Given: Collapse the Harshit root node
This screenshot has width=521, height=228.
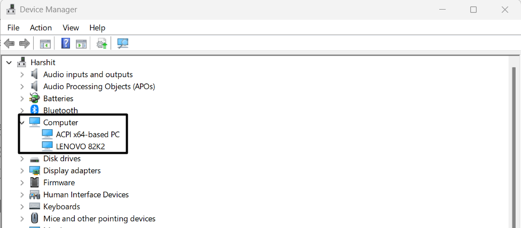Looking at the screenshot, I should (9, 62).
